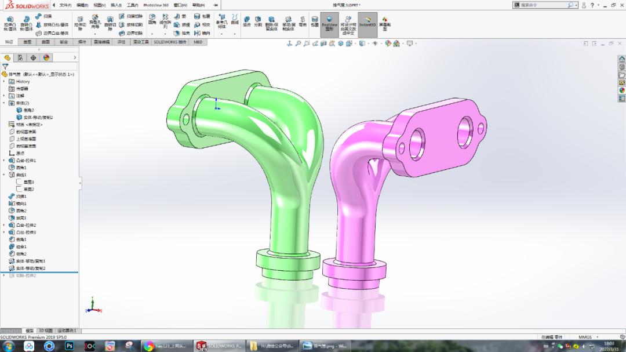Toggle Instant3D mode off

pyautogui.click(x=366, y=23)
